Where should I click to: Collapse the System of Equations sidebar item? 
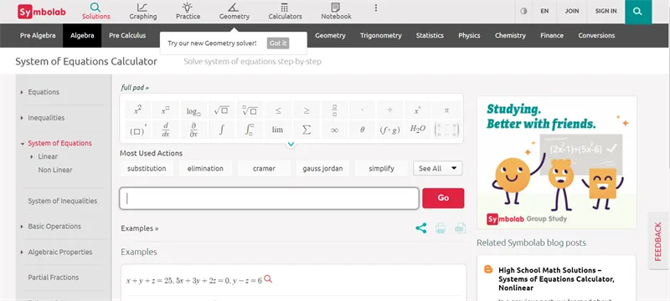point(22,144)
